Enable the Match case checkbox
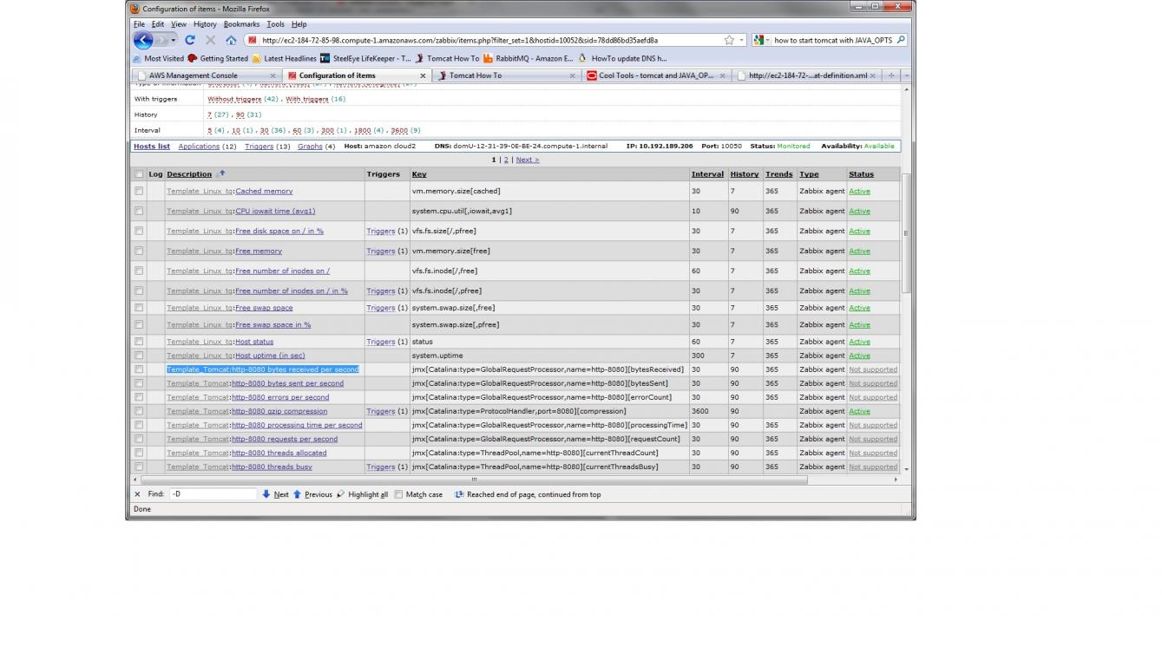1162x653 pixels. click(x=398, y=494)
